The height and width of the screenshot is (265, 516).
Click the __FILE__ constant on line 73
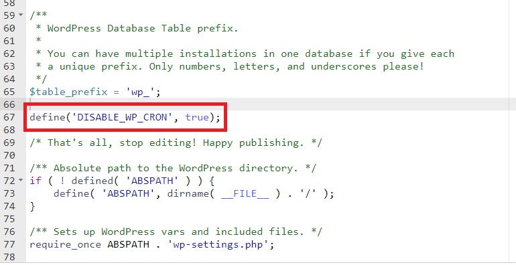pyautogui.click(x=245, y=193)
